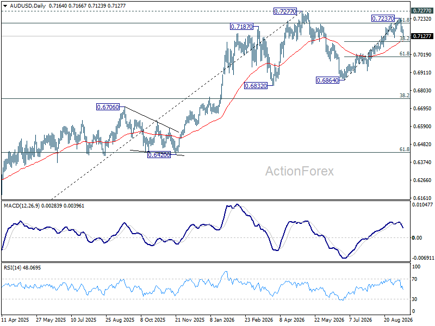Select the 0.71870 price label

tap(241, 27)
